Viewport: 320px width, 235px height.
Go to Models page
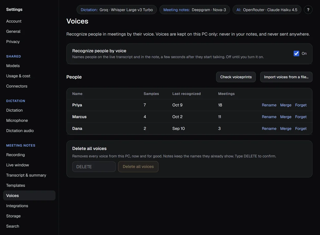tap(29, 66)
